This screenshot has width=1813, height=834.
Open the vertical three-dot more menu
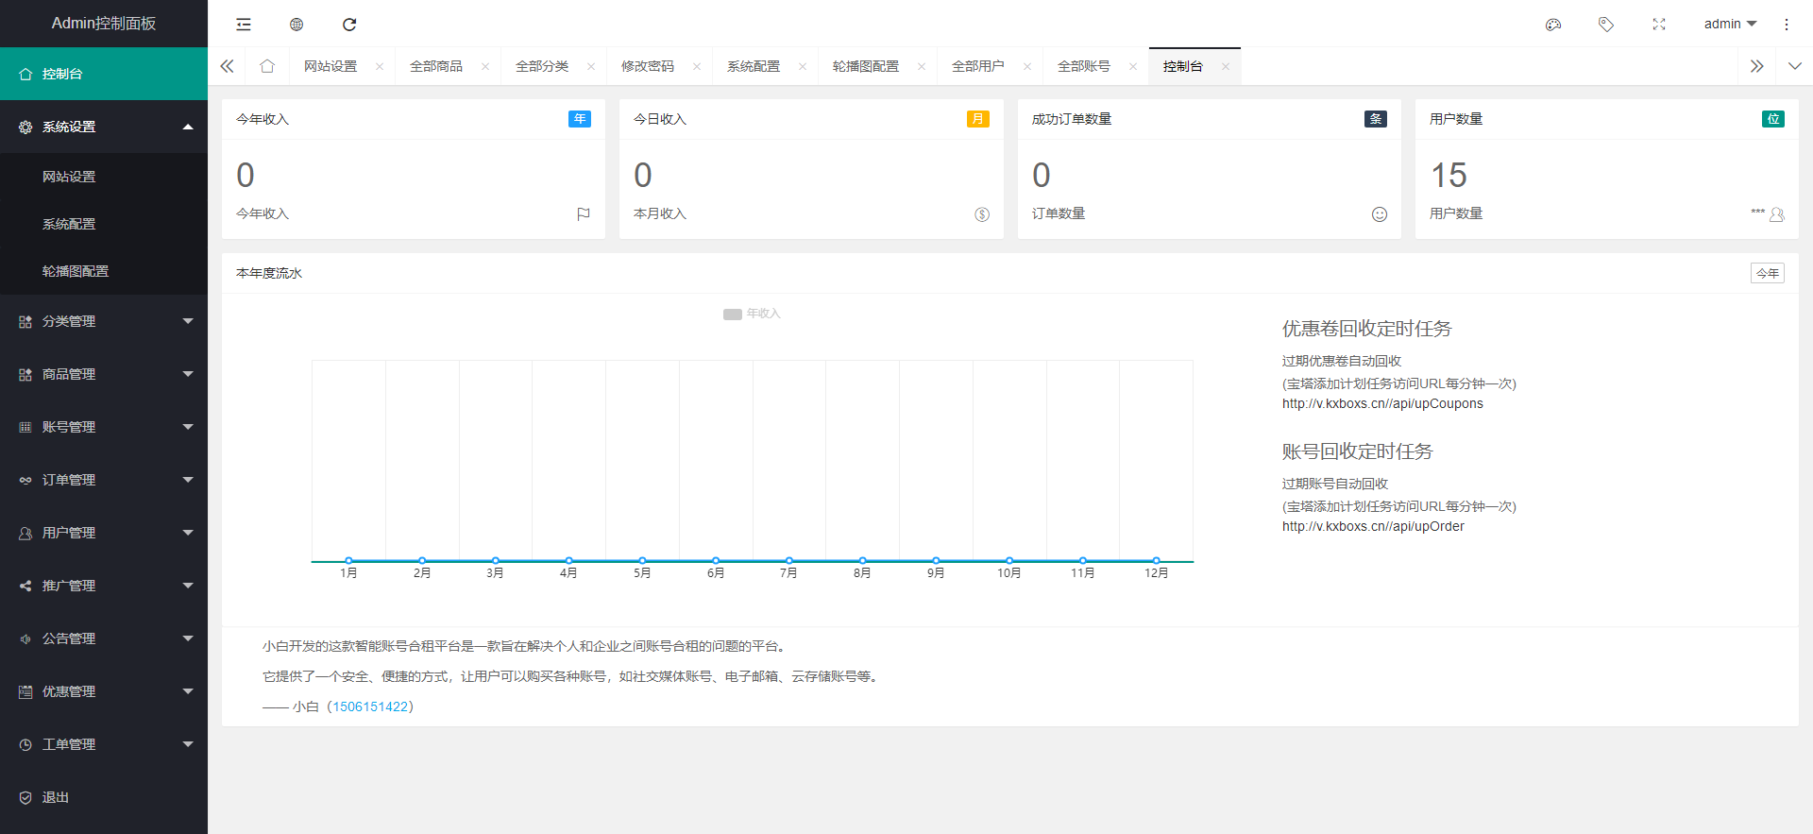1786,25
